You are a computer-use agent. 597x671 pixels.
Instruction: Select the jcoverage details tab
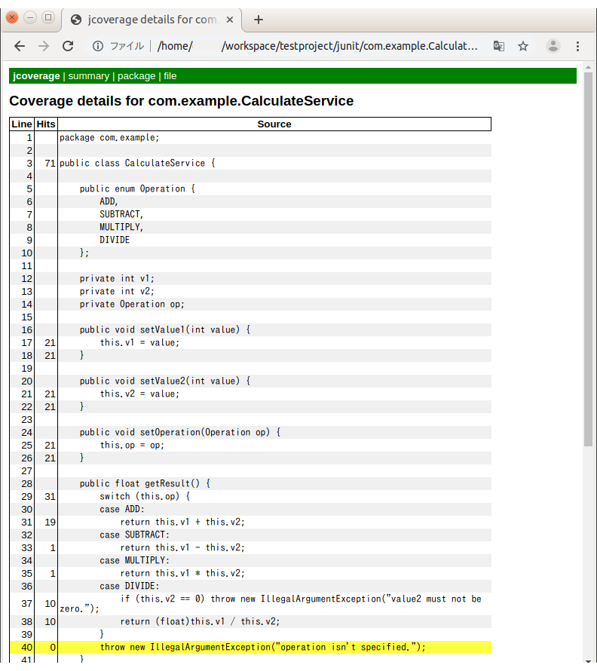[152, 20]
